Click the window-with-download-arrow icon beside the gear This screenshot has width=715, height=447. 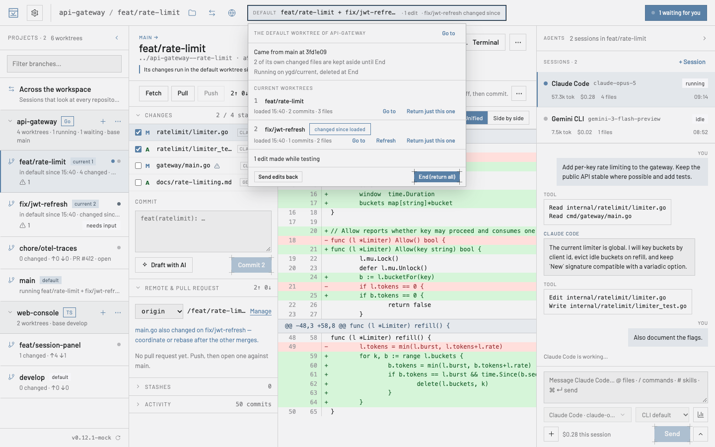pos(13,13)
